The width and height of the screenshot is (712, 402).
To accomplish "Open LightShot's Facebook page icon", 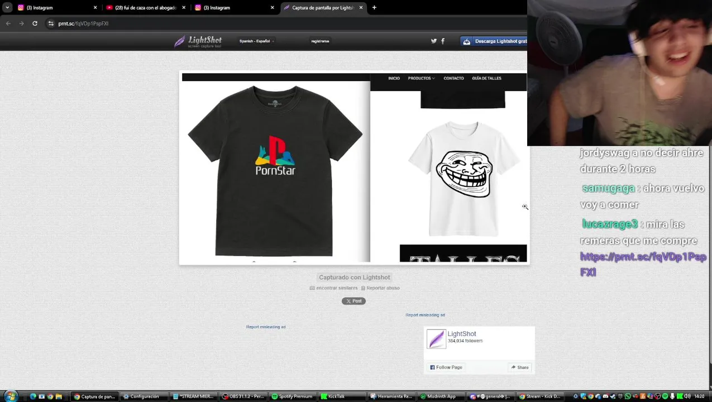I will [x=443, y=41].
